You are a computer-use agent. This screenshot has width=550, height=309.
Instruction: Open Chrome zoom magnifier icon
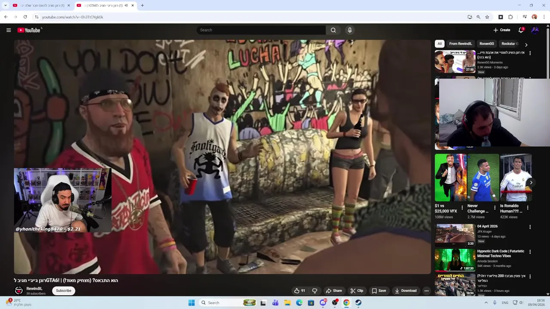[478, 17]
